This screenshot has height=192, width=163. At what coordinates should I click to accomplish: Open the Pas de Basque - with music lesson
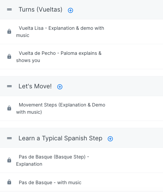tap(50, 183)
